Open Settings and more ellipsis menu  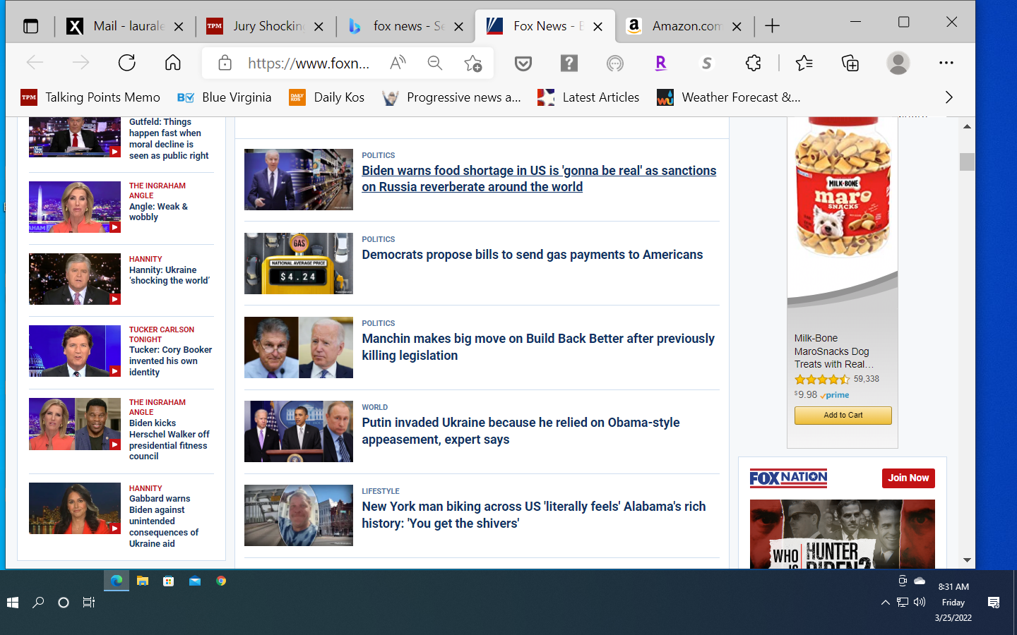pos(946,63)
